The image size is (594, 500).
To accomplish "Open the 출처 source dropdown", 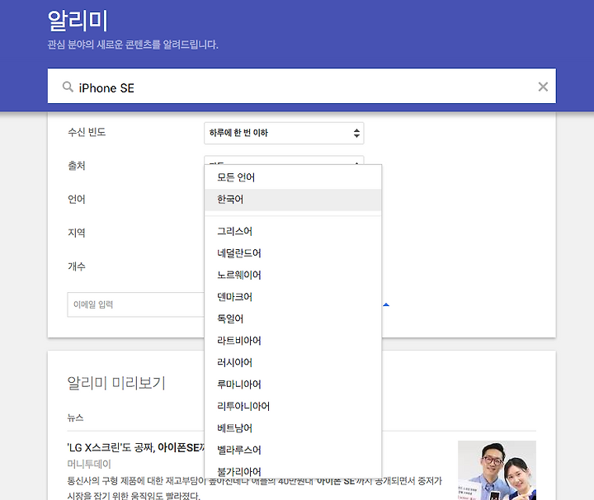I will click(x=284, y=160).
